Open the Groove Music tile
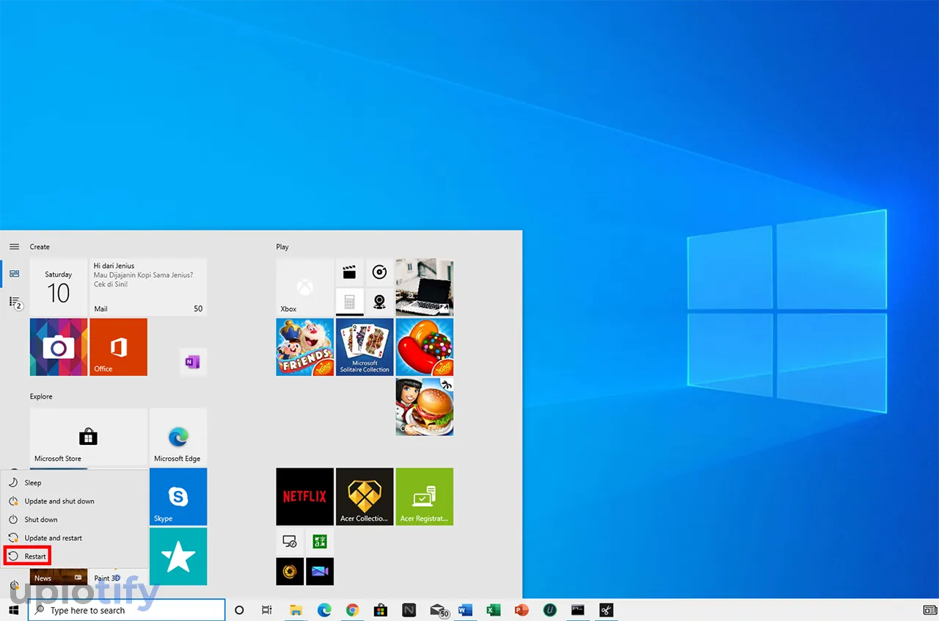 pyautogui.click(x=379, y=272)
